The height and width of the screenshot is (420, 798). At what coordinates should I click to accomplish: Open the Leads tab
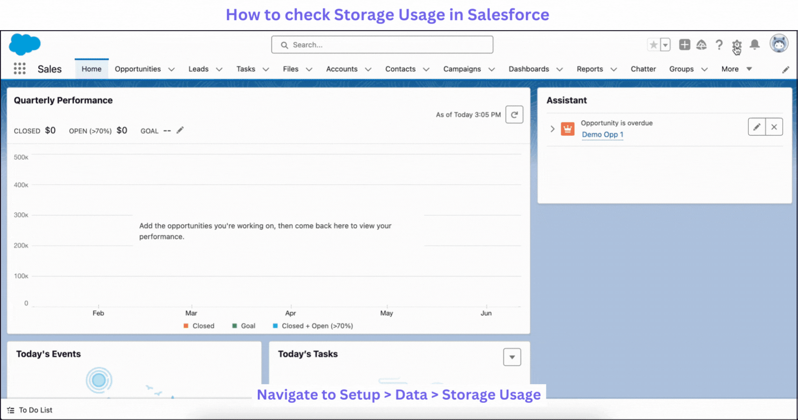point(198,69)
